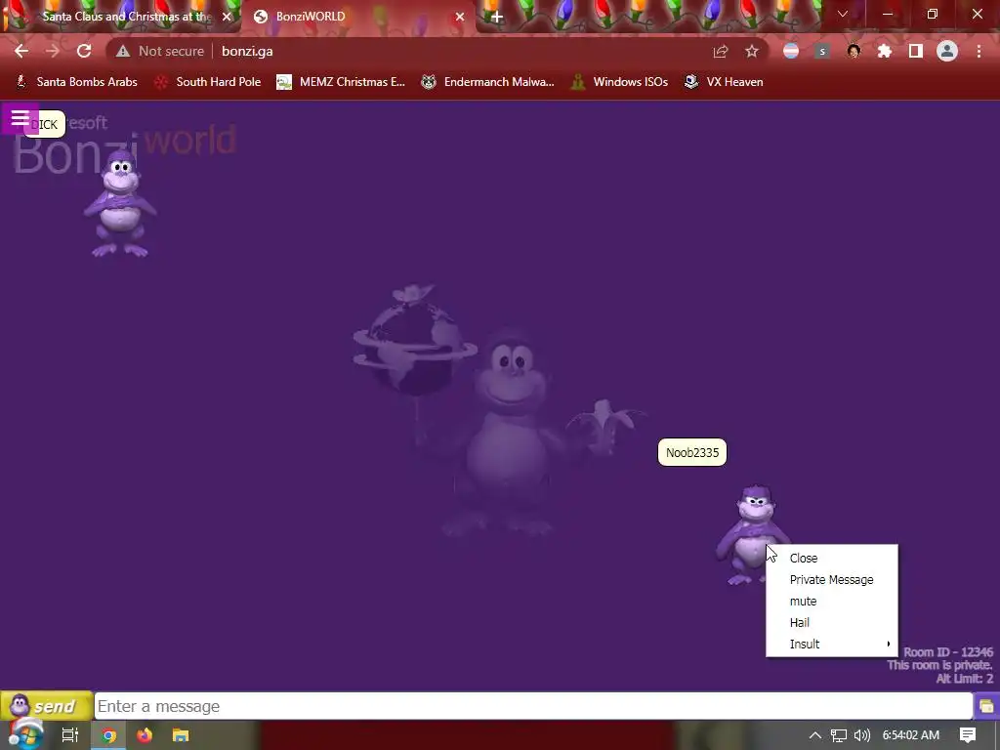
Task: Open the purple hamburger menu
Action: pos(20,118)
